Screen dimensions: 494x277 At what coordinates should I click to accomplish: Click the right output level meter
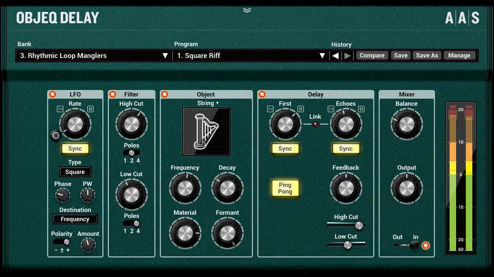(x=469, y=178)
